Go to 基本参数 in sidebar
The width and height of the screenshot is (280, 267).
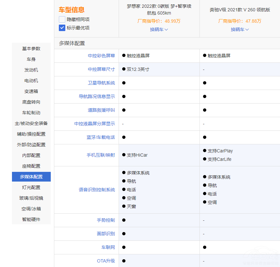(31, 49)
